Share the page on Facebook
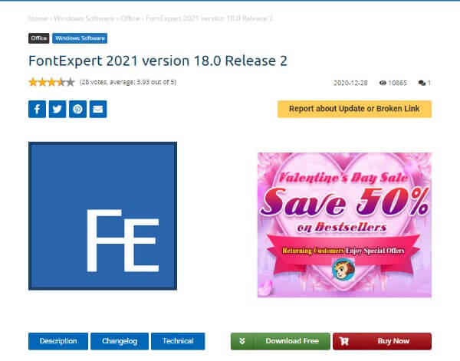Viewport: 460px width, 361px height. 37,109
